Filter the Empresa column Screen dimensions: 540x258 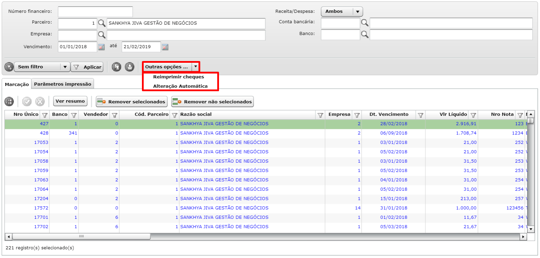click(357, 115)
